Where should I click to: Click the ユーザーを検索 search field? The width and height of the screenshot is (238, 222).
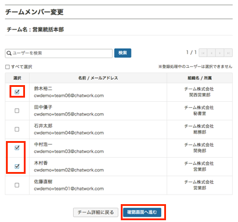click(59, 53)
